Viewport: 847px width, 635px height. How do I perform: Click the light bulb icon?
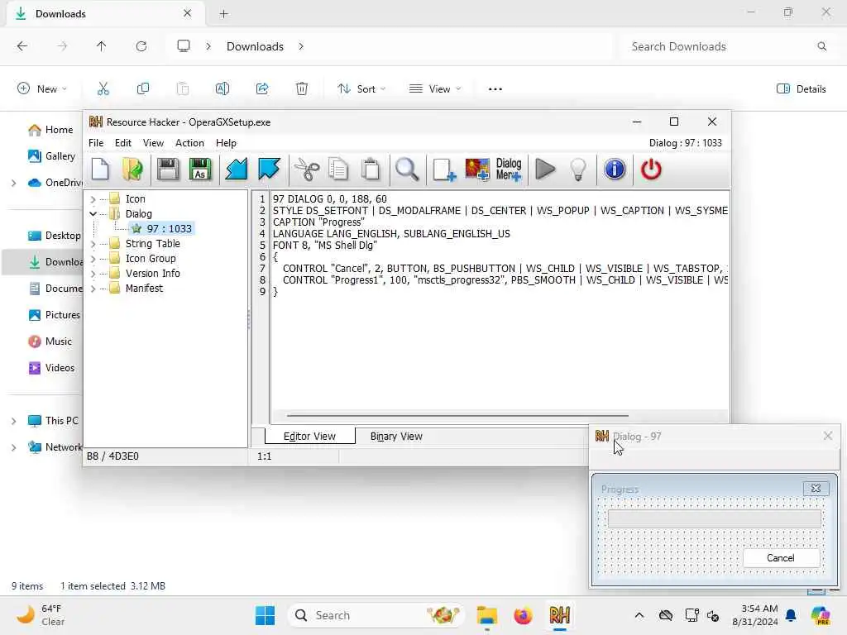[x=578, y=169]
